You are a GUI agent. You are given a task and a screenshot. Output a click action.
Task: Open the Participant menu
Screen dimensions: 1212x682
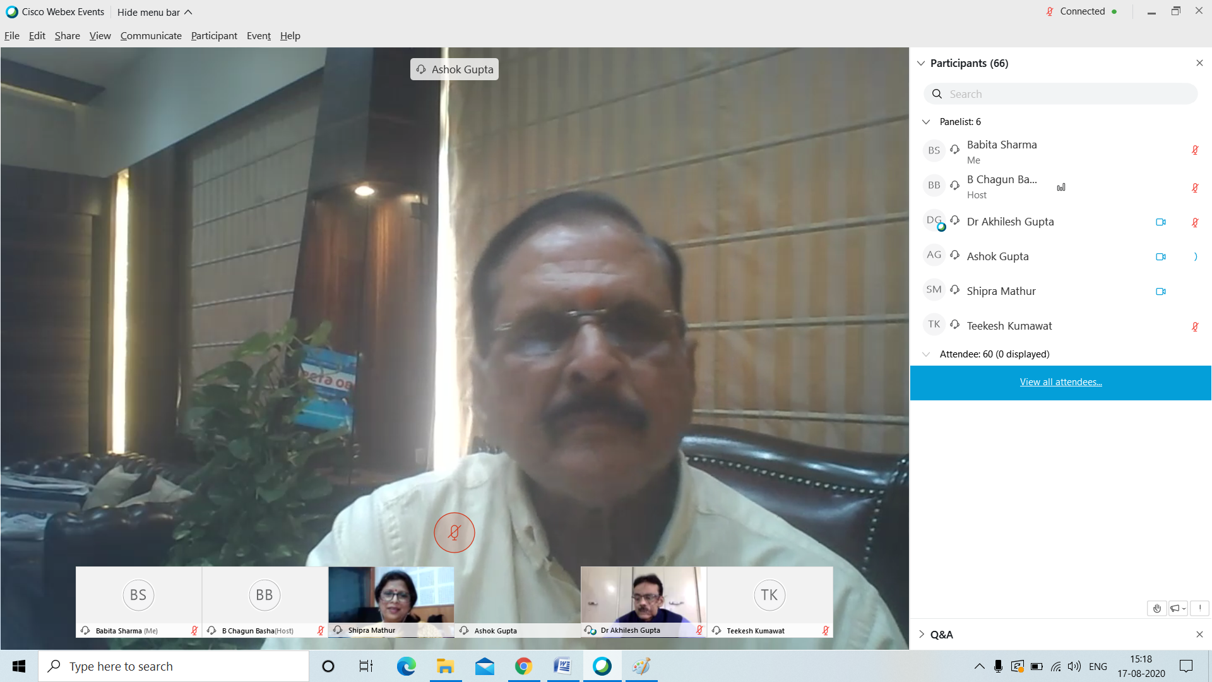click(x=214, y=36)
